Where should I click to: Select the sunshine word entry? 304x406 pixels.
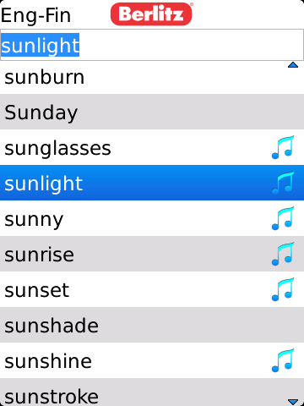coord(152,360)
